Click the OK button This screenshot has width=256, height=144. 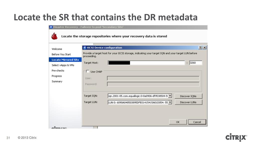click(x=178, y=122)
